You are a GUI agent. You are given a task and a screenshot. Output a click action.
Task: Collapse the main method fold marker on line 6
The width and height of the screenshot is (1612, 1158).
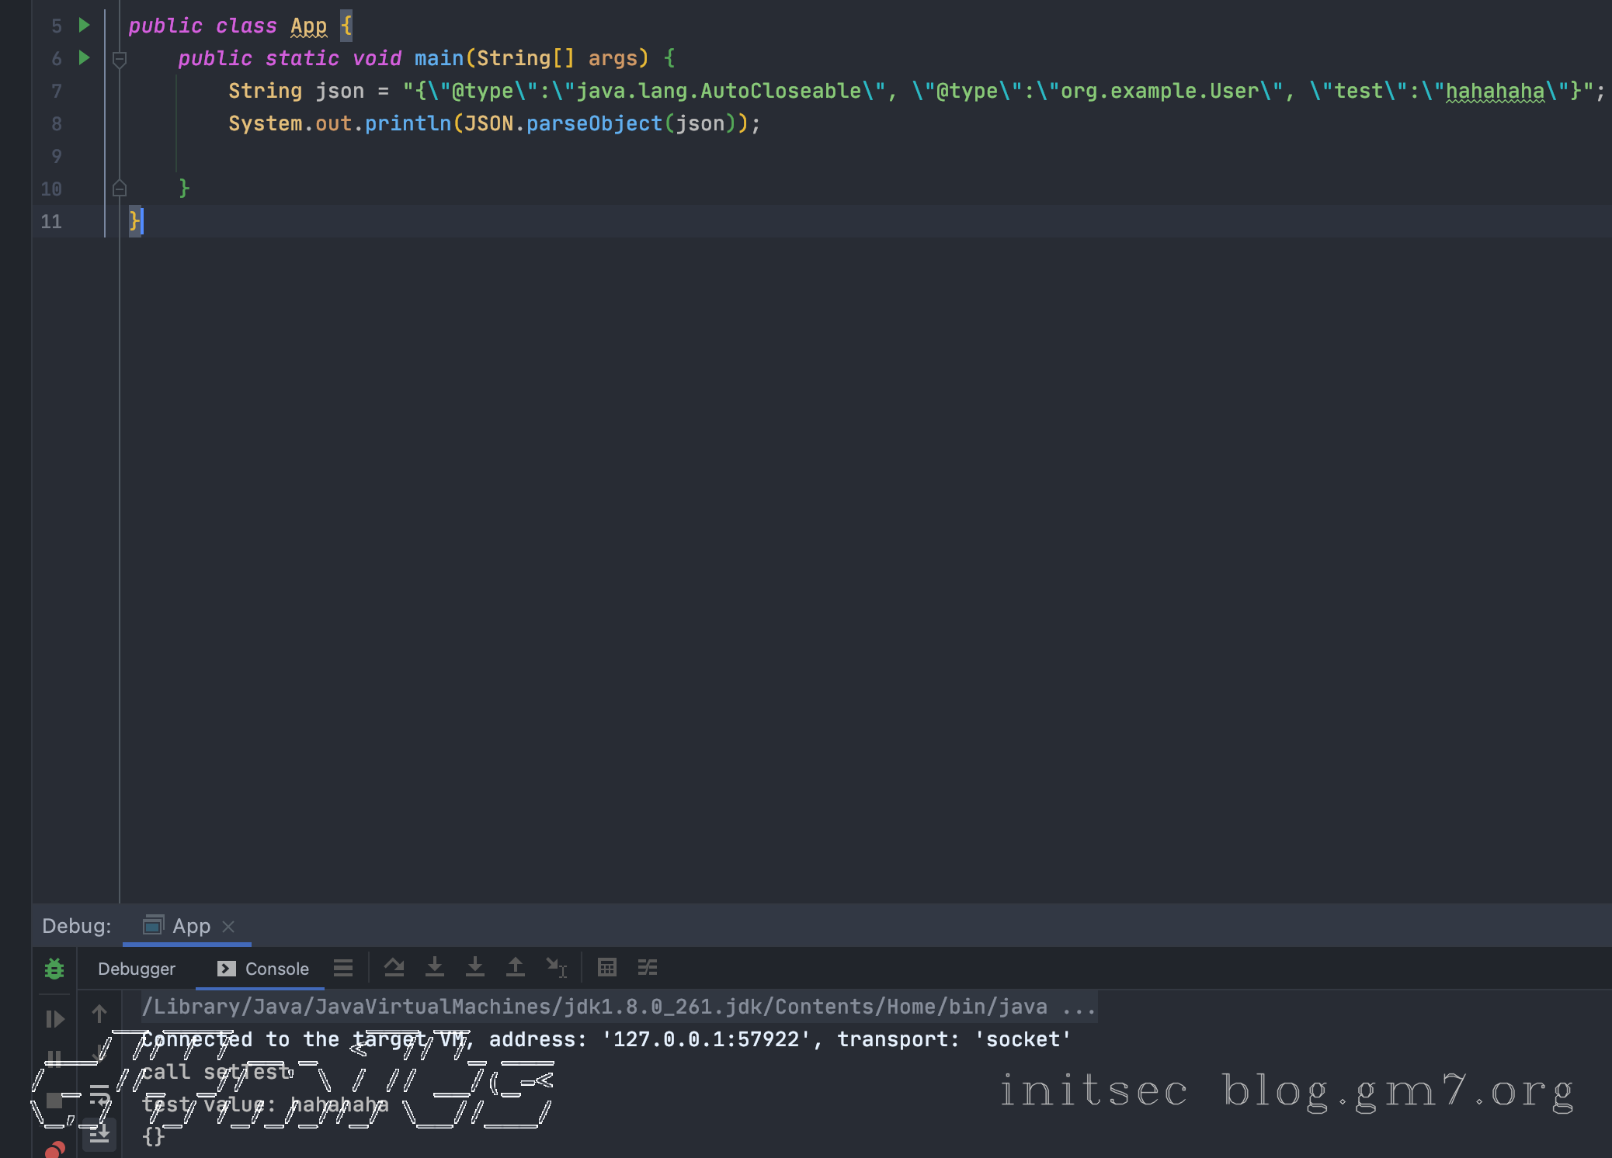click(x=120, y=59)
